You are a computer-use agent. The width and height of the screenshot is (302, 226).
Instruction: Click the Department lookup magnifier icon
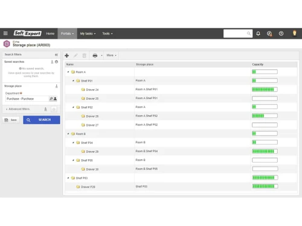51,99
